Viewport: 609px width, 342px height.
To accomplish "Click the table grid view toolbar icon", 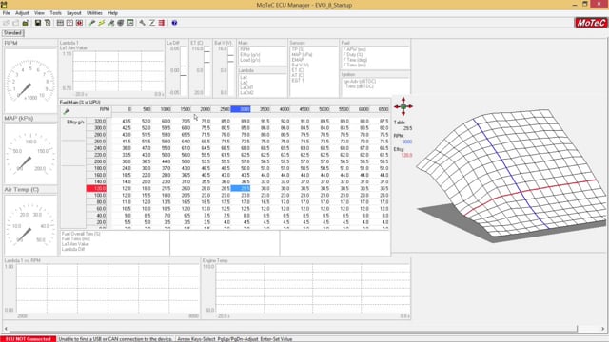I will 60,23.
